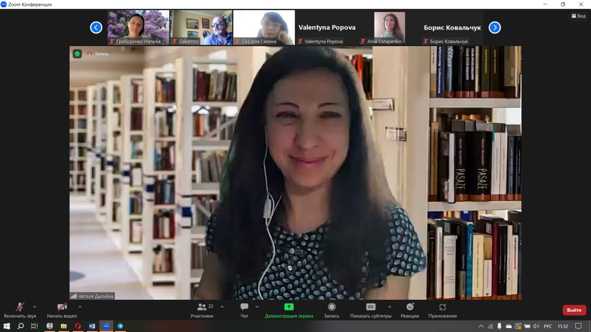
Task: Switch to Telegram in the taskbar
Action: [120, 326]
